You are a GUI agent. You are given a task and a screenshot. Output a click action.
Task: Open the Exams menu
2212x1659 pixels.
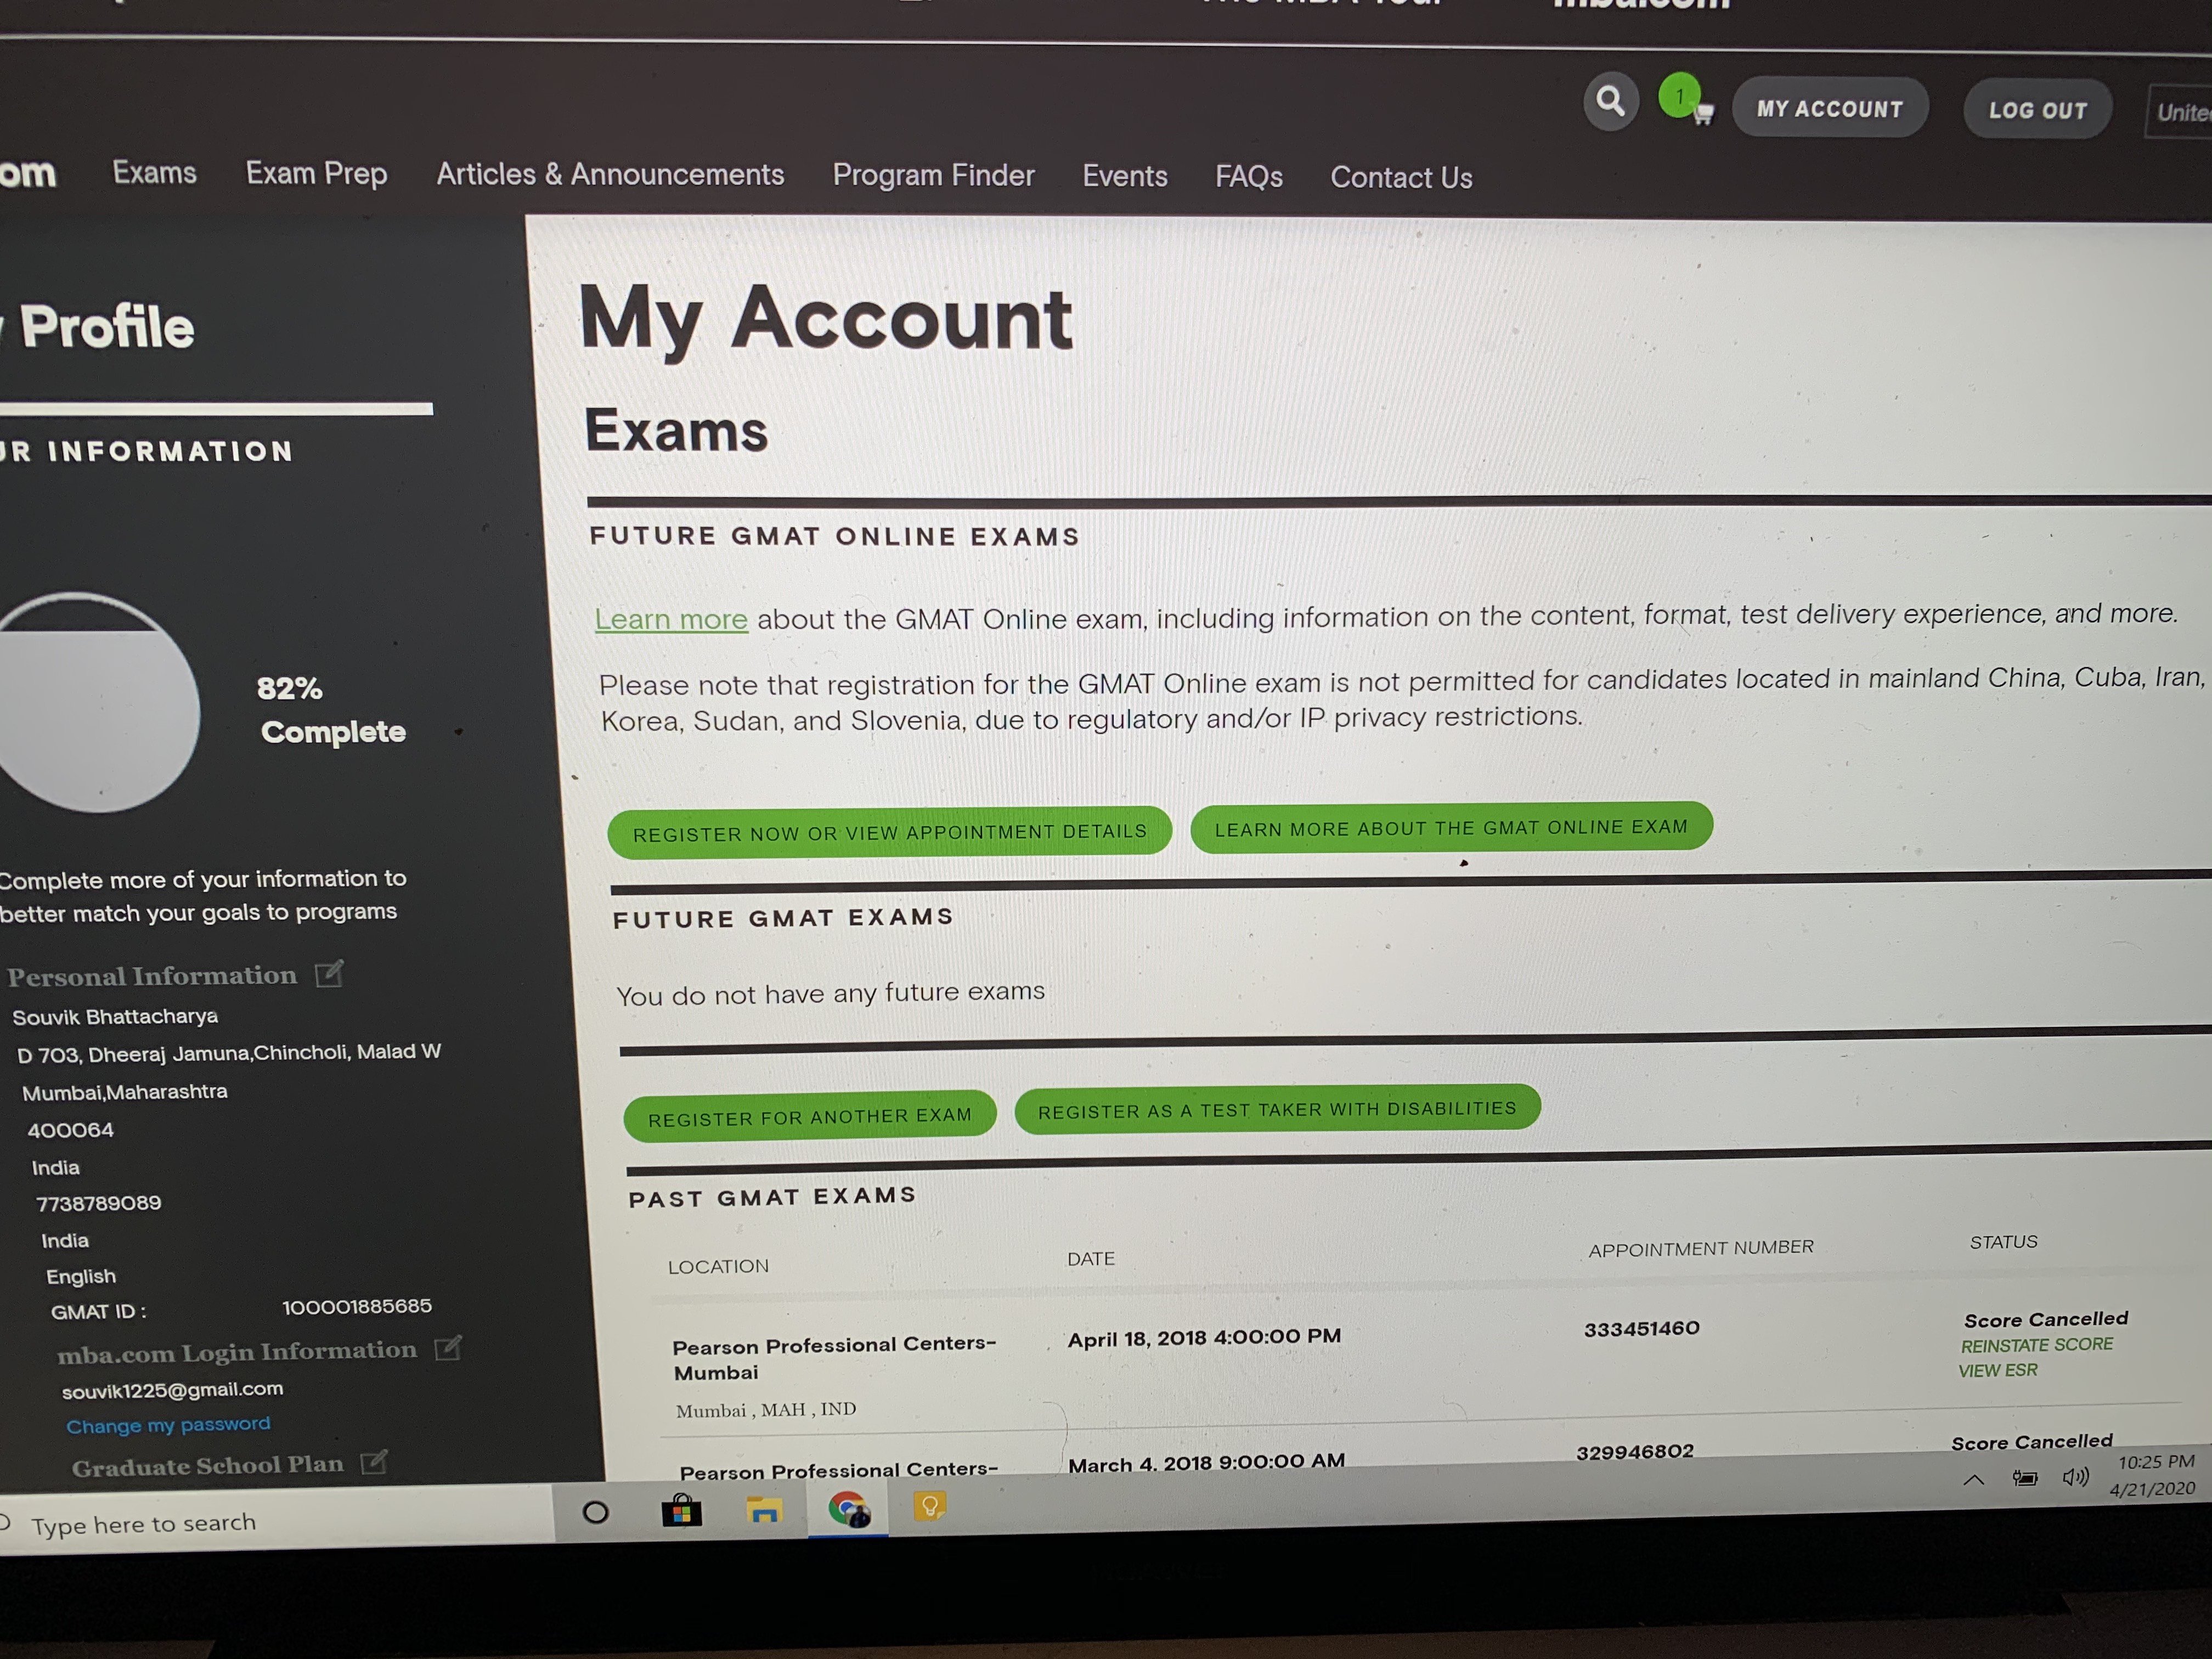click(154, 173)
